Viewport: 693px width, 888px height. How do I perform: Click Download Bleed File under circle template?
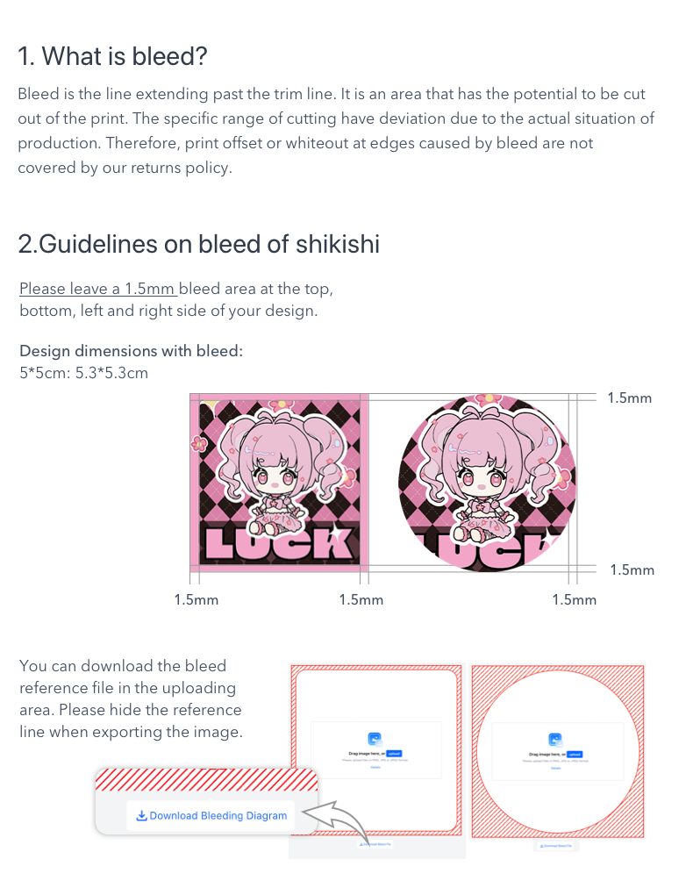coord(556,846)
